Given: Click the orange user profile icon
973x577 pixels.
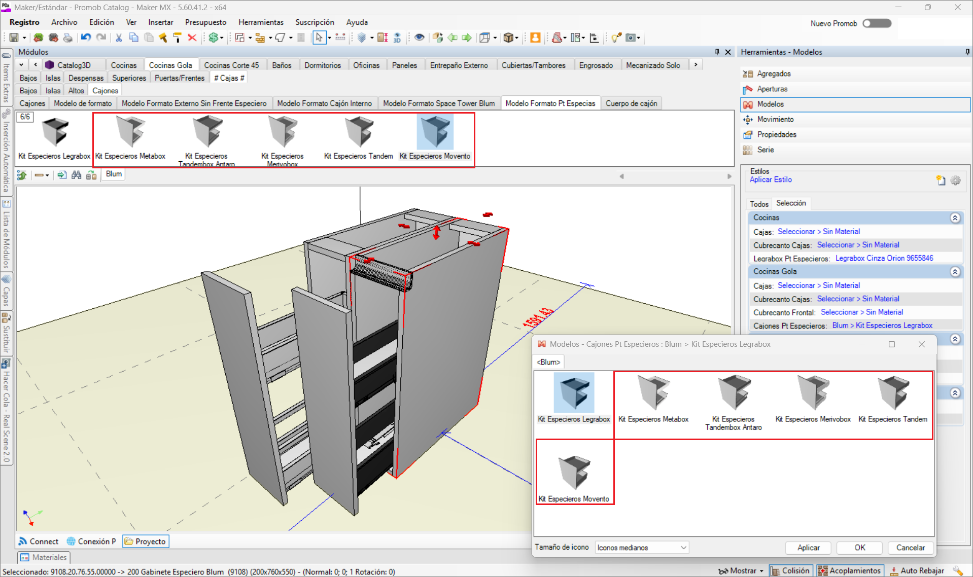Looking at the screenshot, I should [x=535, y=38].
